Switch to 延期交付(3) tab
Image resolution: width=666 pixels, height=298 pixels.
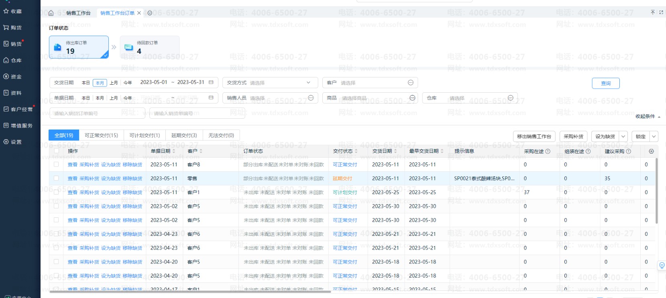click(184, 136)
